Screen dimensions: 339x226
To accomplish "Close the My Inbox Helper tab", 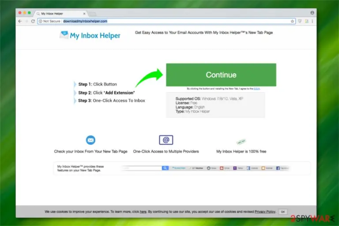I will coord(84,14).
